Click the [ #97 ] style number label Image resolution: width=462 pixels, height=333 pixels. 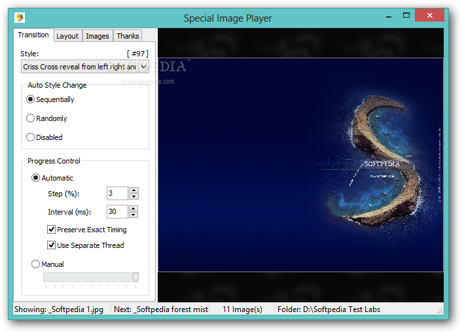click(x=137, y=54)
